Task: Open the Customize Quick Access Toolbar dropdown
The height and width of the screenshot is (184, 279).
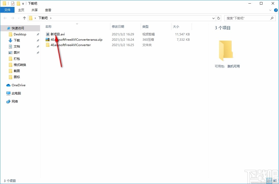Action: (x=23, y=3)
